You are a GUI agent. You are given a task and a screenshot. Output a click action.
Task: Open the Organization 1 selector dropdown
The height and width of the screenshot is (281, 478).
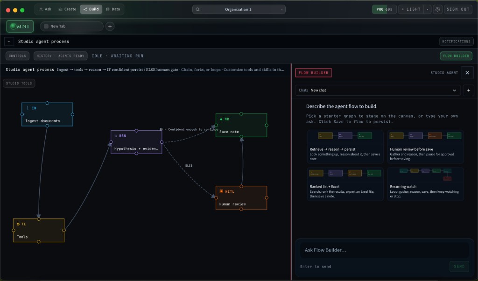pyautogui.click(x=239, y=9)
